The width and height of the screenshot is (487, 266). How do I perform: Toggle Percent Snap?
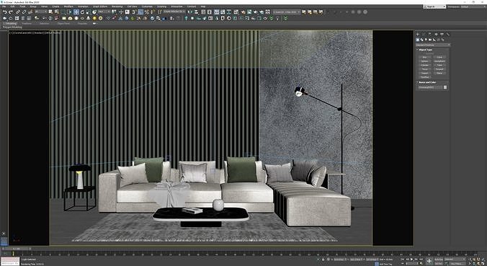pos(146,12)
